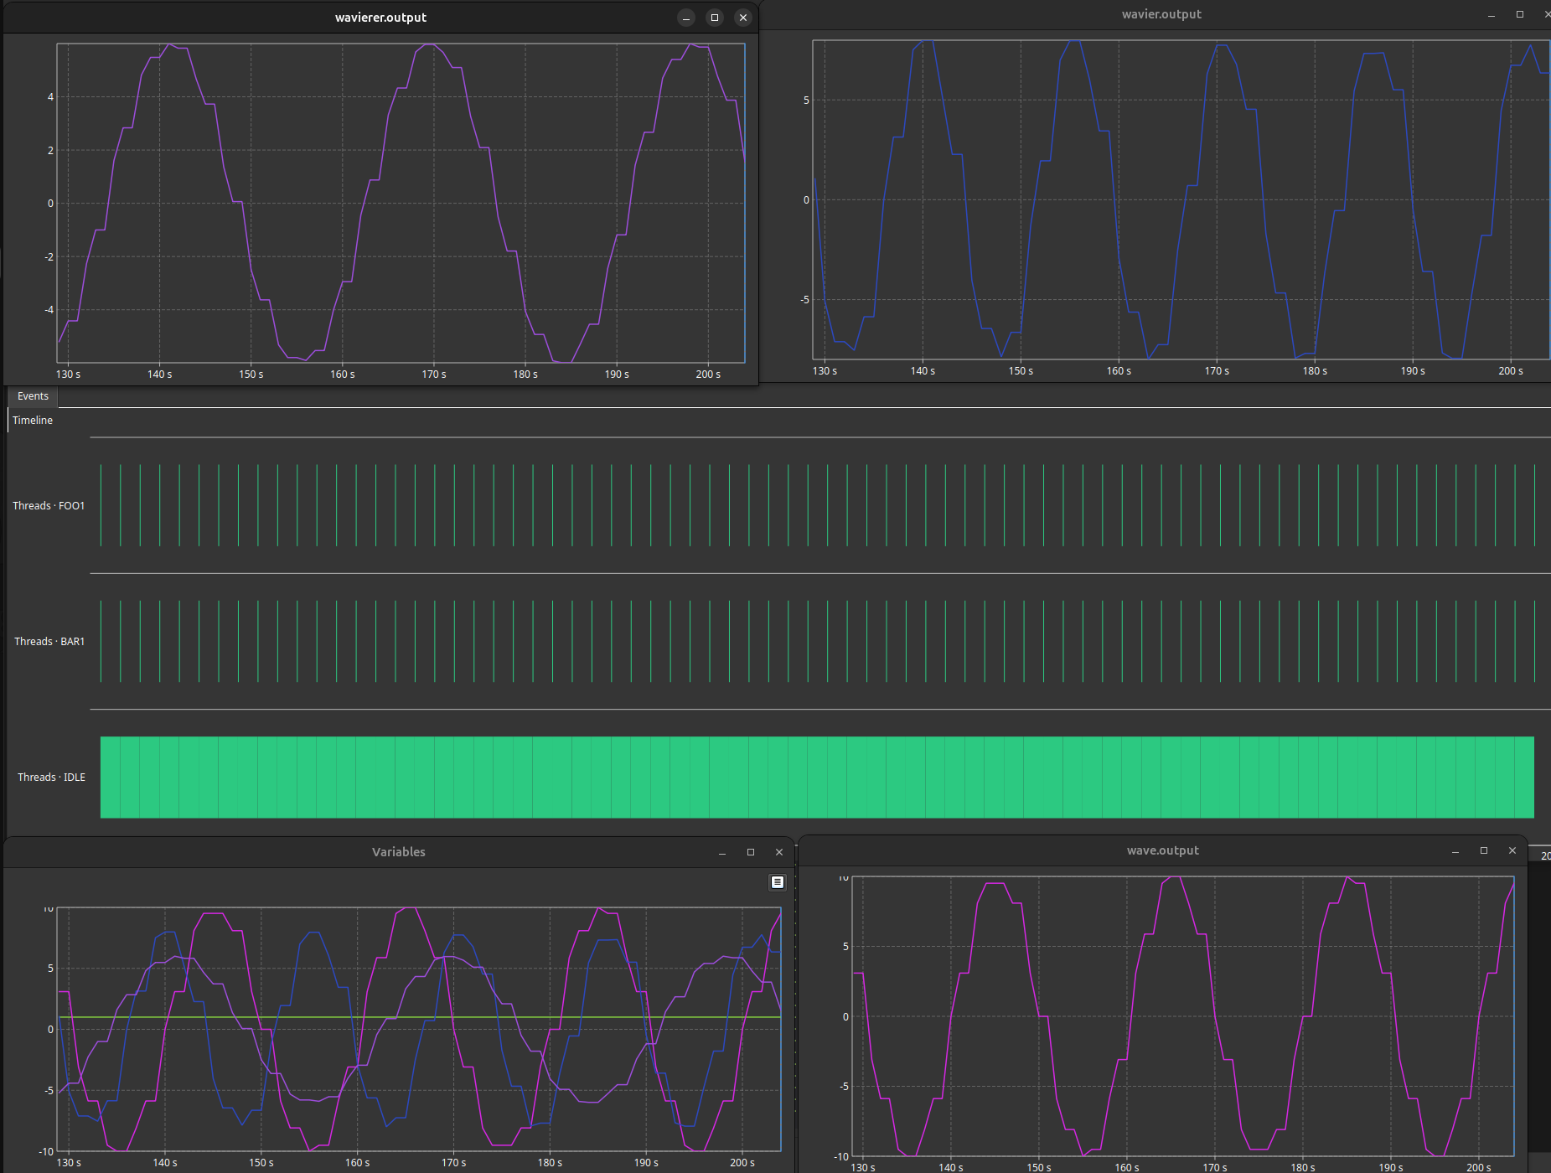Minimize the wavier.output window

pyautogui.click(x=1492, y=15)
